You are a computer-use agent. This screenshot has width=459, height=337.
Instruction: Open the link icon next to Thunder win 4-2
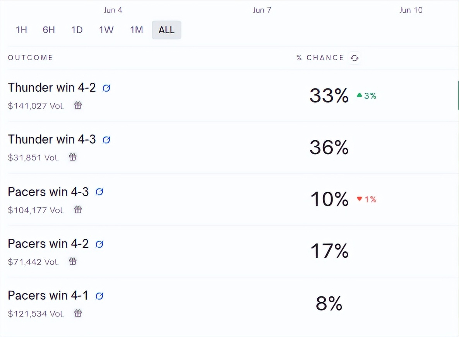[x=106, y=88]
